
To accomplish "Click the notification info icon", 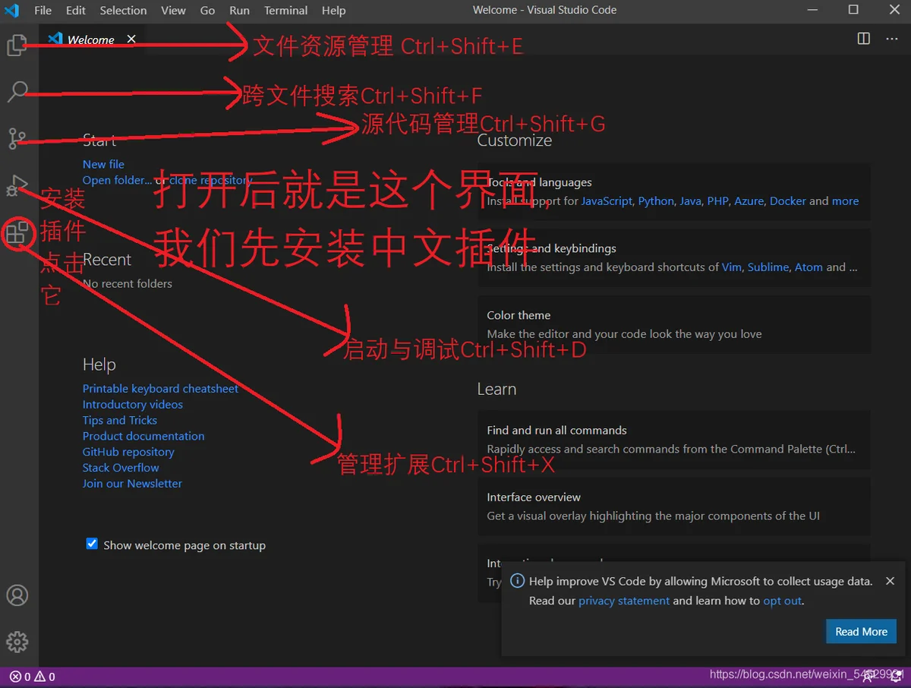I will tap(517, 581).
